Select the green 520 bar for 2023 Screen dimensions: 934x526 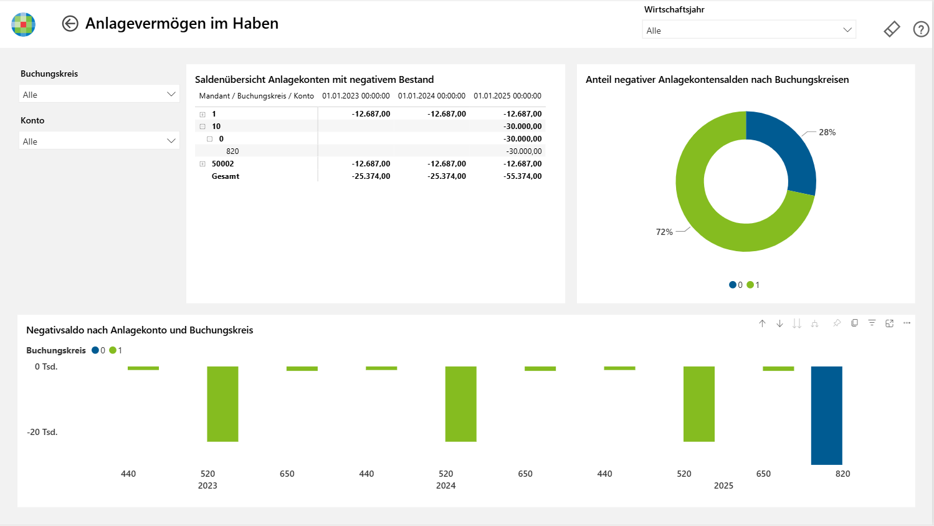[x=222, y=404]
